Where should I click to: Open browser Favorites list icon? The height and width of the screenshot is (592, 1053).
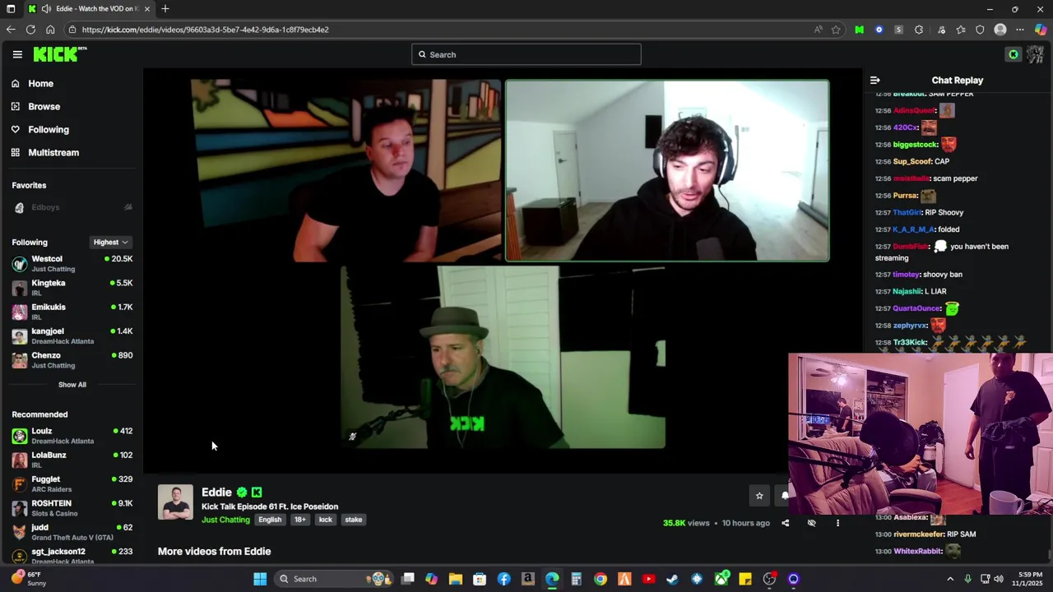pos(960,30)
